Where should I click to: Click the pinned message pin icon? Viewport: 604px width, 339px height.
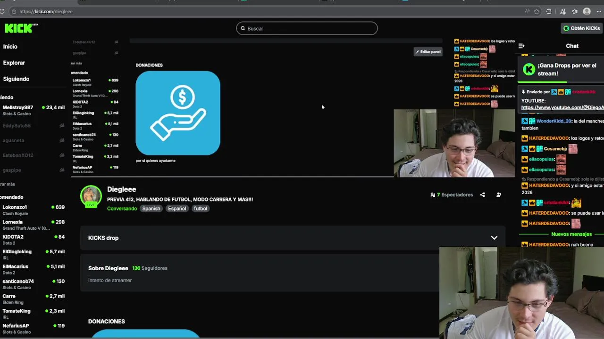pos(523,92)
